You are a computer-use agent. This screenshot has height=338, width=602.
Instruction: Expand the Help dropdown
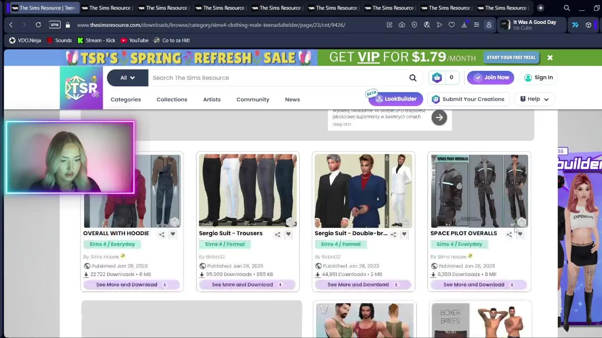[x=534, y=99]
